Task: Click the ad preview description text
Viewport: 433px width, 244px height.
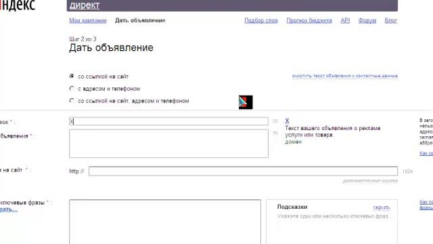Action: coord(332,131)
